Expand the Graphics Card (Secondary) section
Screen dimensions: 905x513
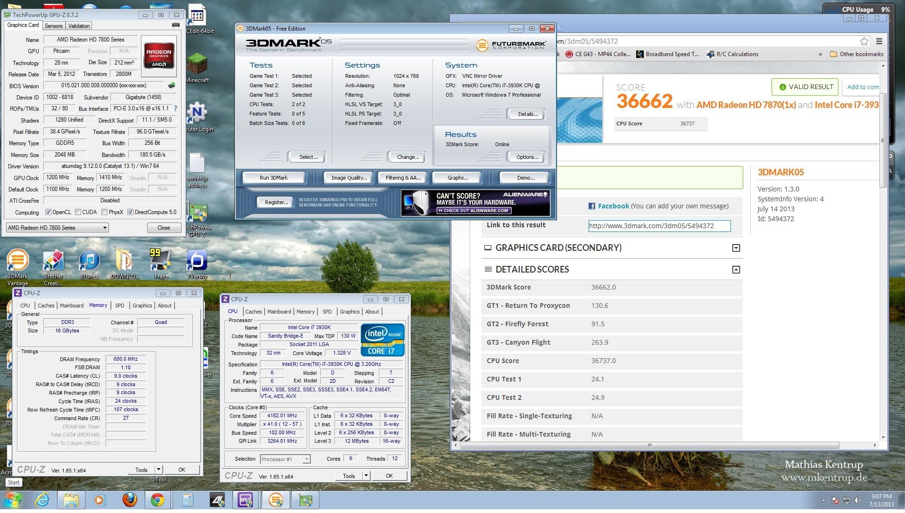736,248
